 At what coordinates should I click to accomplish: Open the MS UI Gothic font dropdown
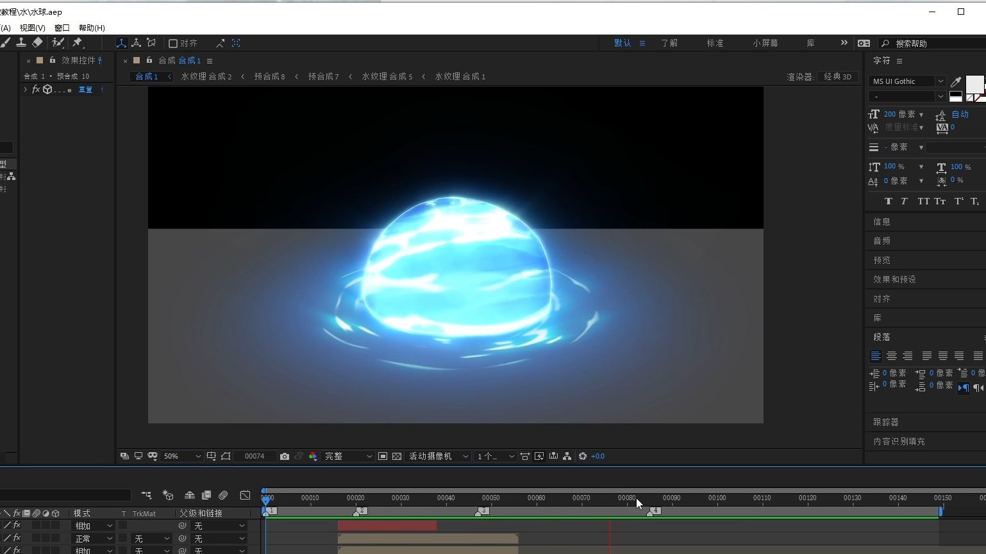click(x=907, y=81)
